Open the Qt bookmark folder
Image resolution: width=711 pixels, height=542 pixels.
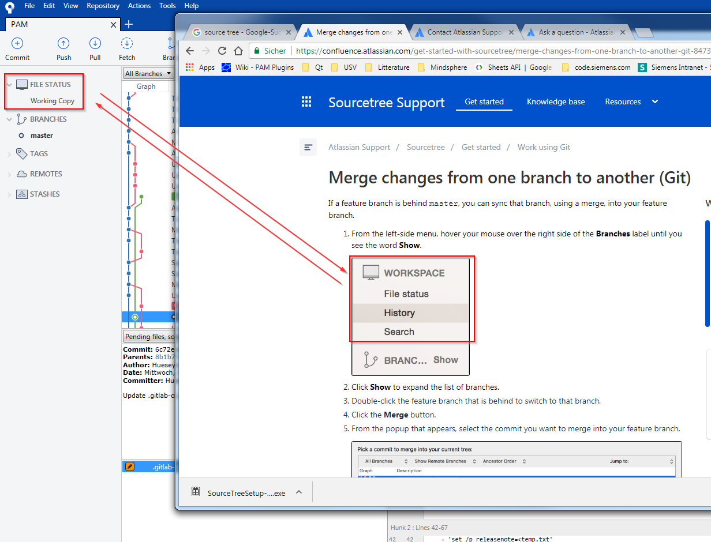pyautogui.click(x=313, y=67)
